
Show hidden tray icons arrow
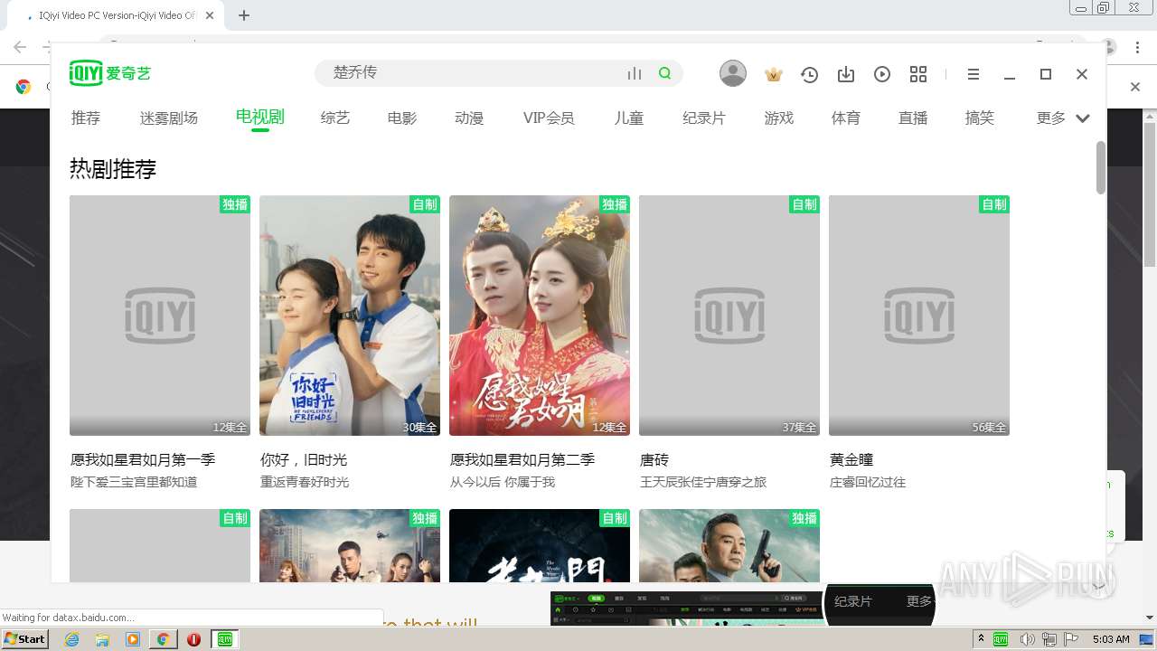tap(981, 638)
